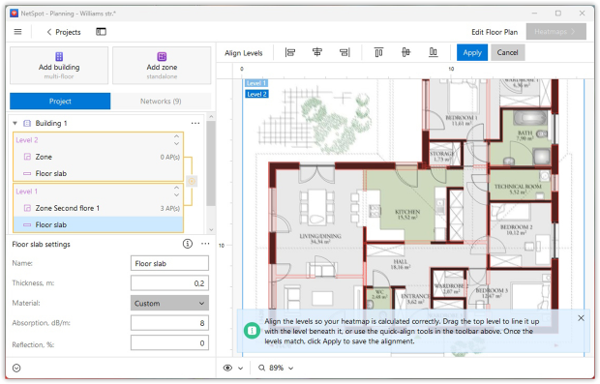Select Level 1 Floor slab row
This screenshot has height=384, width=600.
pyautogui.click(x=99, y=225)
